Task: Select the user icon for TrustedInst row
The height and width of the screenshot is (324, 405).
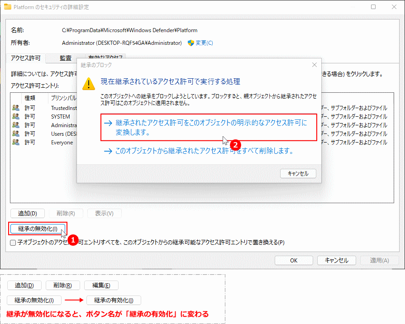Action: pos(16,108)
